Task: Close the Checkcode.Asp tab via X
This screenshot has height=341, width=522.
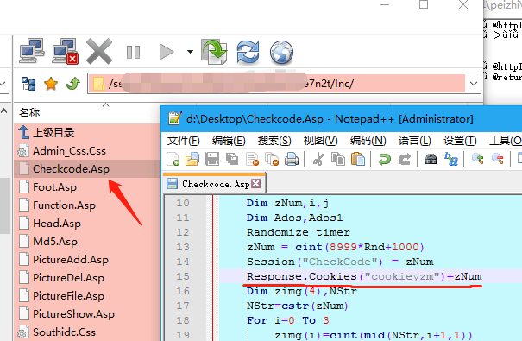Action: 255,184
